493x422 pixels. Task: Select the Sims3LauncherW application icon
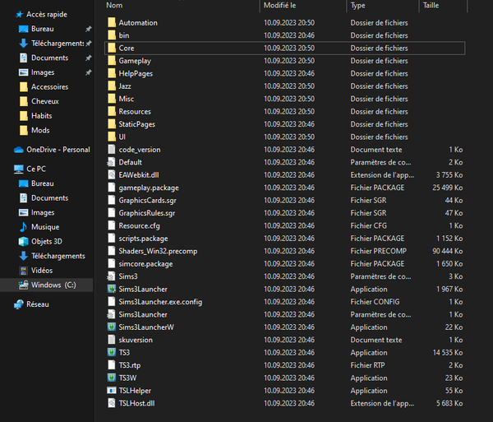(112, 327)
